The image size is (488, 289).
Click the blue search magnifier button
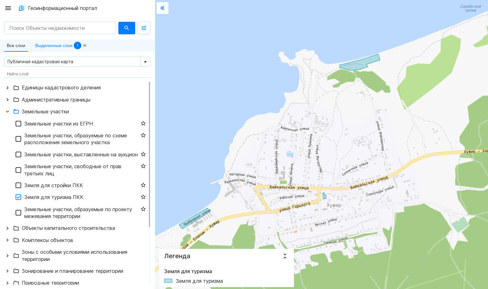[x=126, y=28]
